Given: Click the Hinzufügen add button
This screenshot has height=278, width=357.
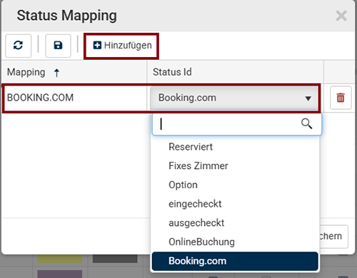Looking at the screenshot, I should [122, 46].
